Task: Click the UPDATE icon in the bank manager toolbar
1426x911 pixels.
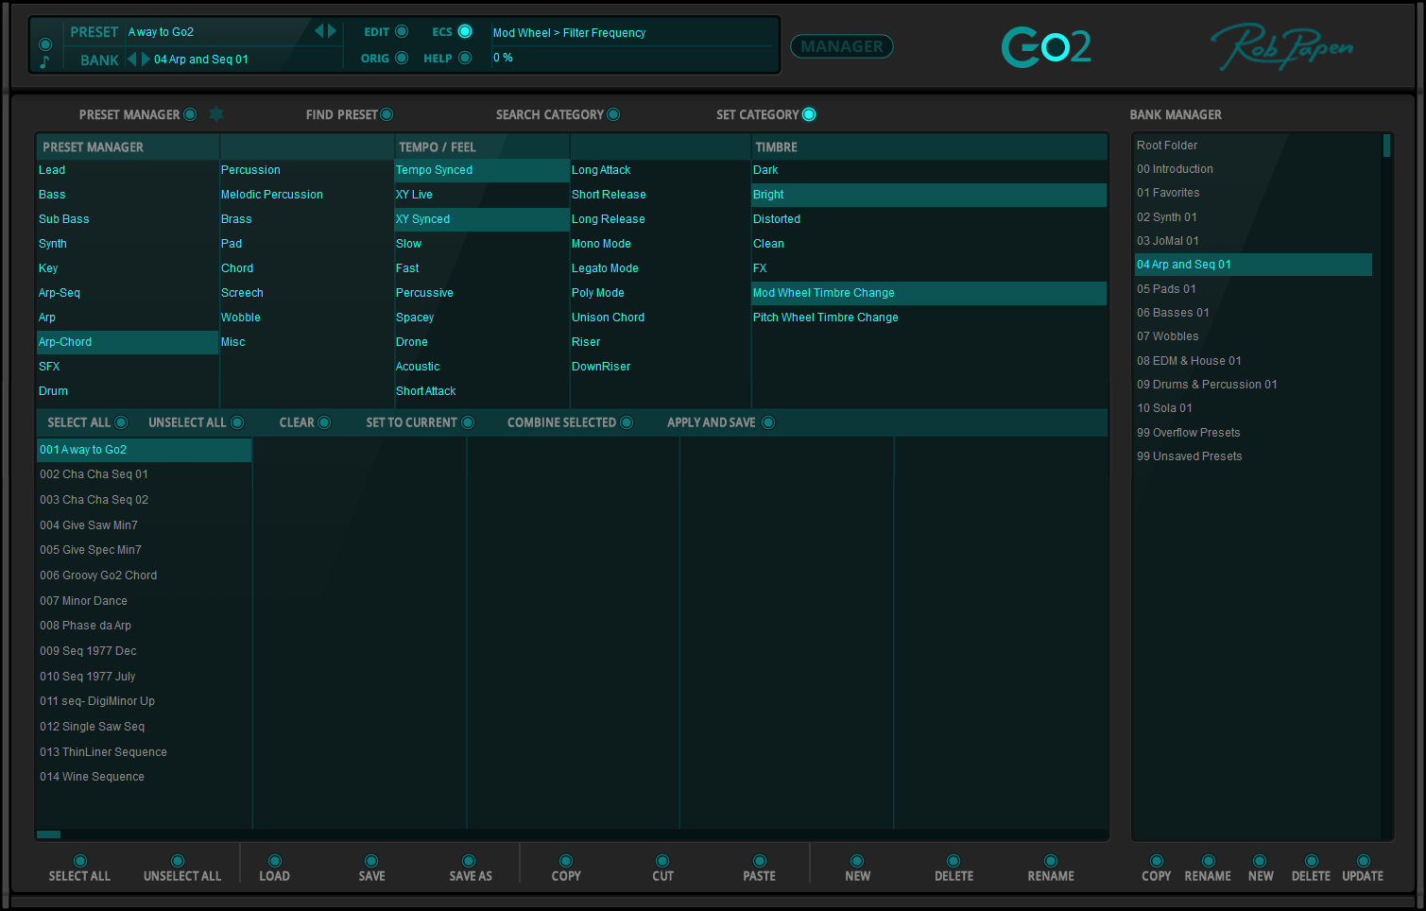Action: pos(1362,861)
